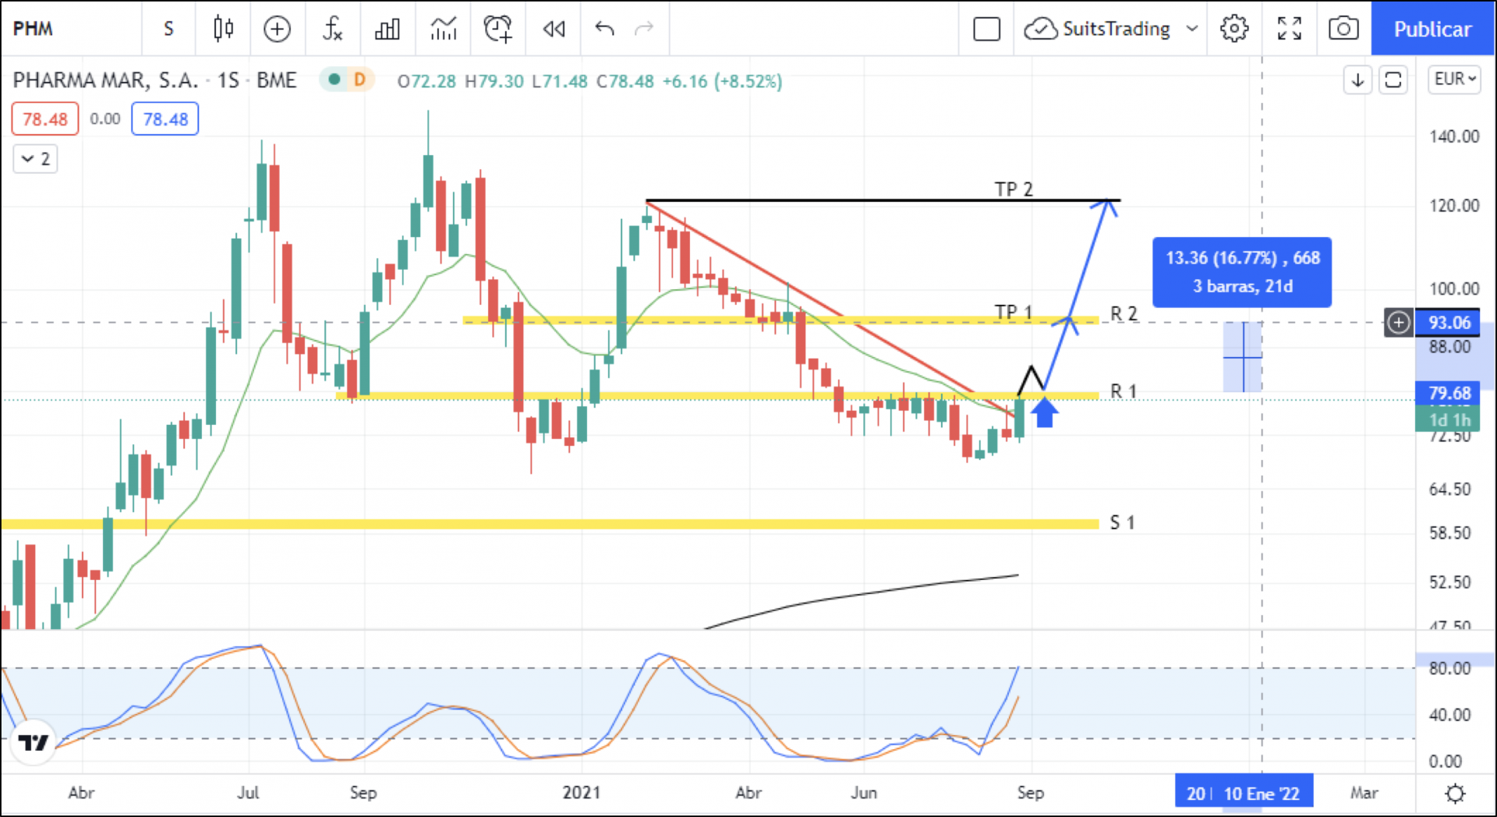The height and width of the screenshot is (817, 1497).
Task: Click the PHM symbol search field
Action: pyautogui.click(x=70, y=29)
